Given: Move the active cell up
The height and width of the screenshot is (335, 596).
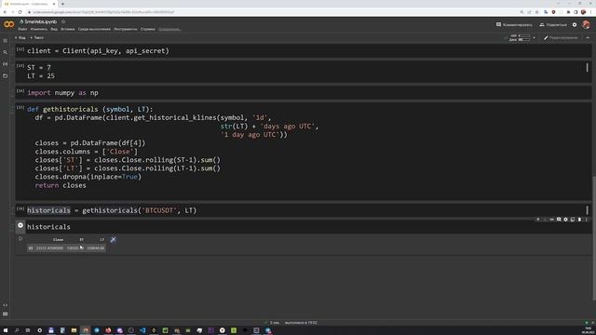Looking at the screenshot, I should [x=538, y=220].
